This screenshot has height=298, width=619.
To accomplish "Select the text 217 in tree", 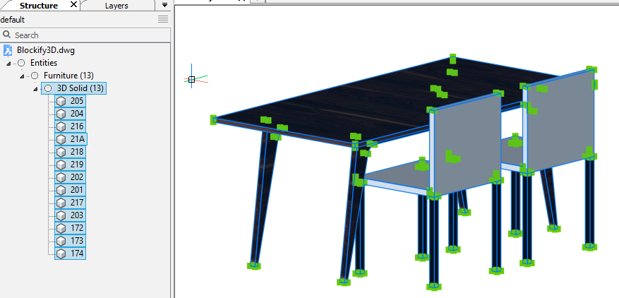I will tap(77, 203).
